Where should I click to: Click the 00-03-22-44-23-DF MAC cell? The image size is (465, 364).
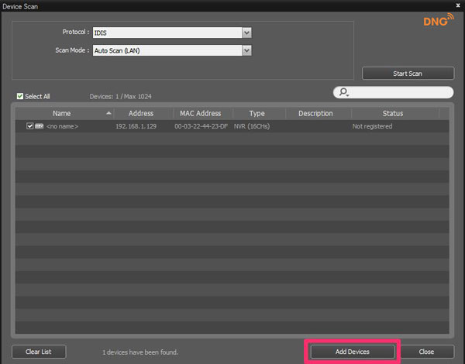[x=201, y=126]
